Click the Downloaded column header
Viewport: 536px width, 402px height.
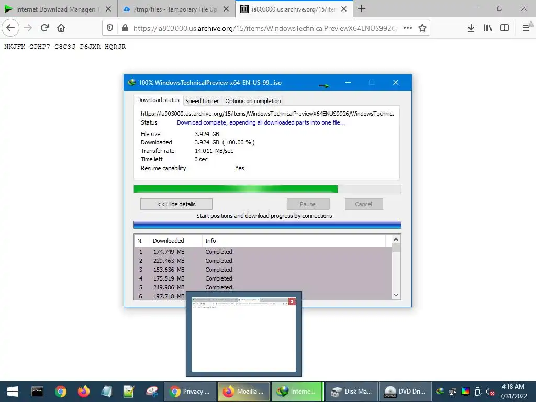click(176, 241)
